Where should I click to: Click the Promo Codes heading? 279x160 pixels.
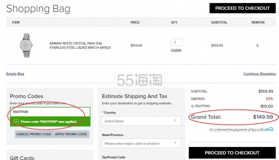point(27,96)
